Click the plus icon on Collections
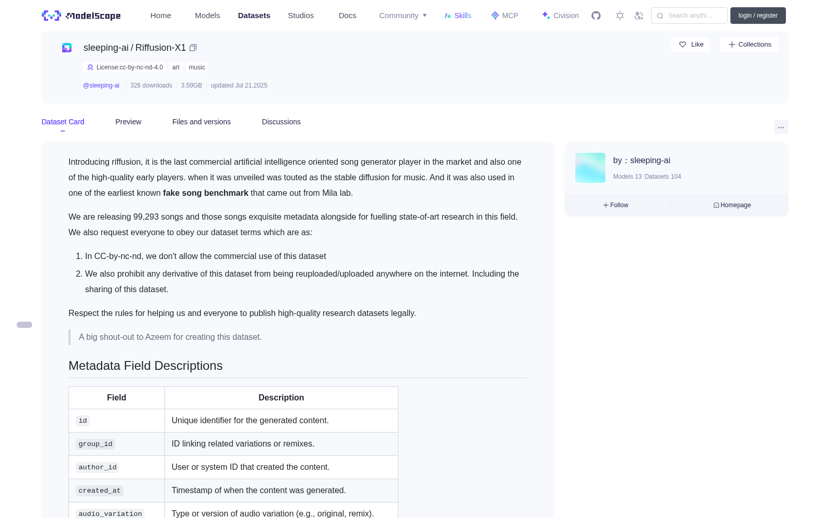 (732, 45)
